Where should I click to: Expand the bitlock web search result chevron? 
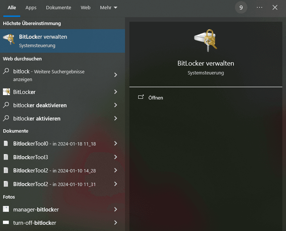tap(116, 75)
